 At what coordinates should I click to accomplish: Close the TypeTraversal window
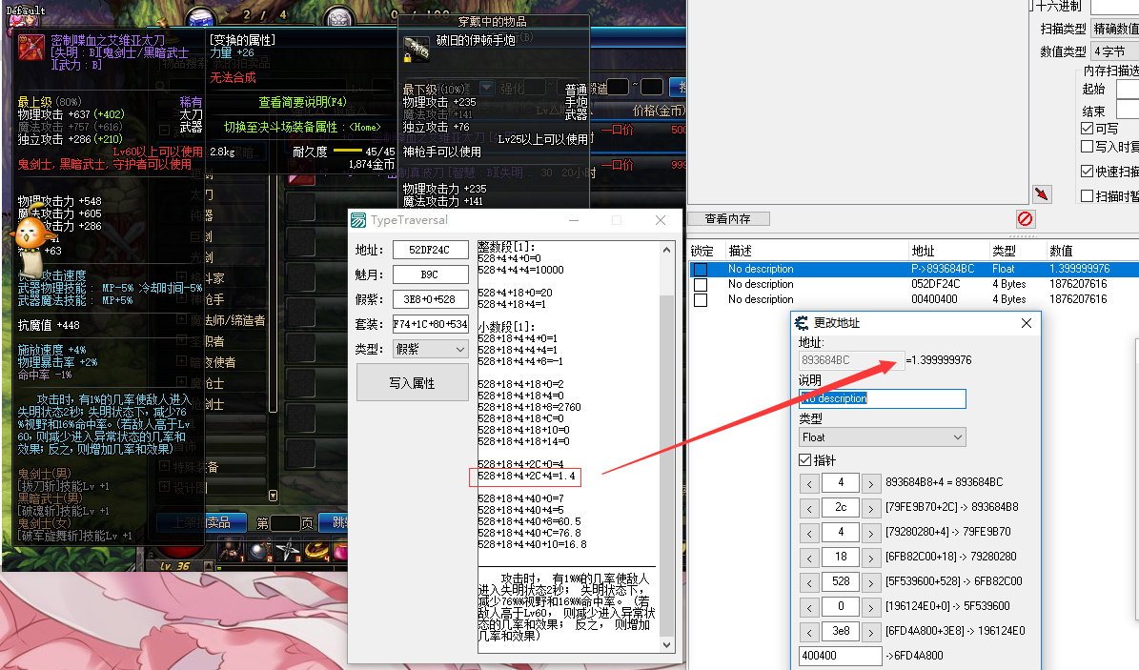tap(661, 220)
